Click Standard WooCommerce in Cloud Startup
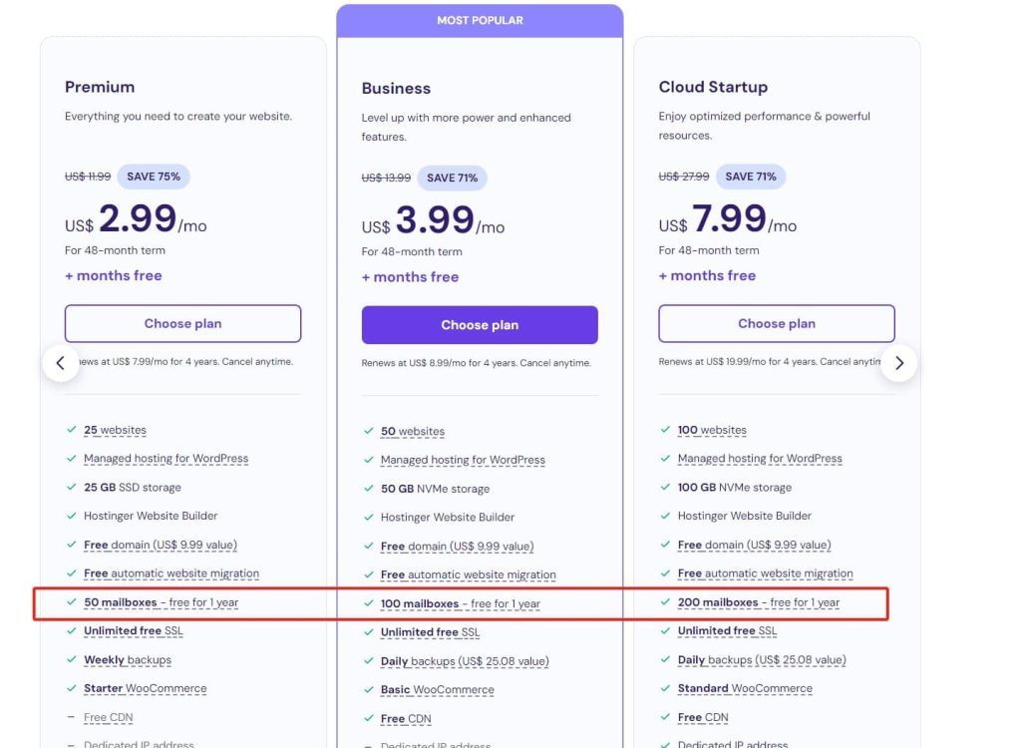1021x748 pixels. click(x=745, y=688)
